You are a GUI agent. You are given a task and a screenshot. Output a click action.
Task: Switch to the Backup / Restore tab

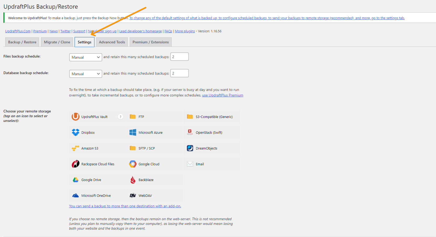pos(22,42)
